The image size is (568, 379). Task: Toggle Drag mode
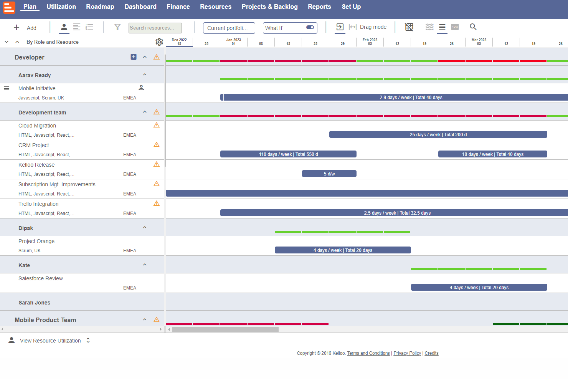coord(368,27)
